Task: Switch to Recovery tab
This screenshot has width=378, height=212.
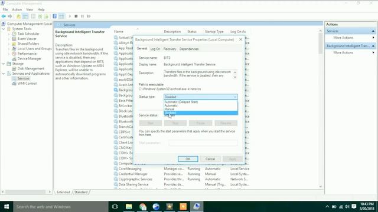Action: click(x=170, y=49)
